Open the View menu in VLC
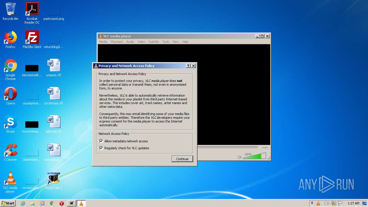The height and width of the screenshot is (207, 368). point(176,42)
